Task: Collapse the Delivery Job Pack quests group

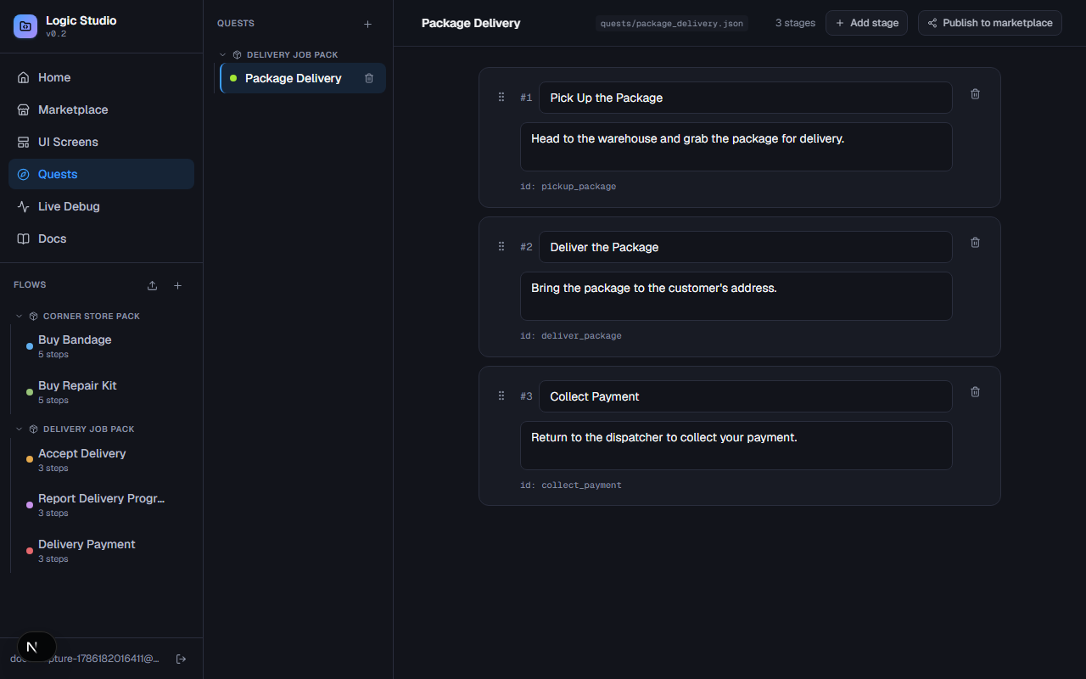Action: pyautogui.click(x=223, y=54)
